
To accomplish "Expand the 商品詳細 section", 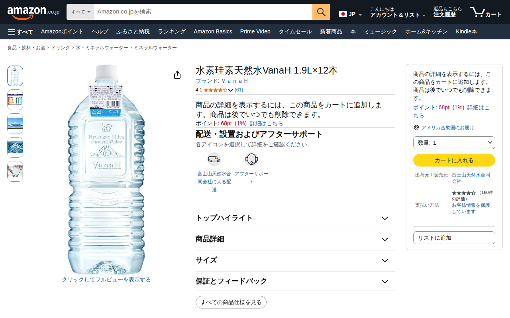I will [x=295, y=239].
